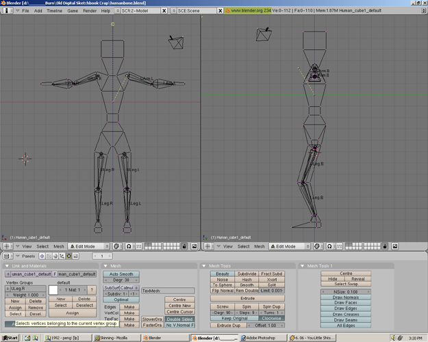Toggle Draw Normals in Mesh Tools 1

tap(346, 298)
